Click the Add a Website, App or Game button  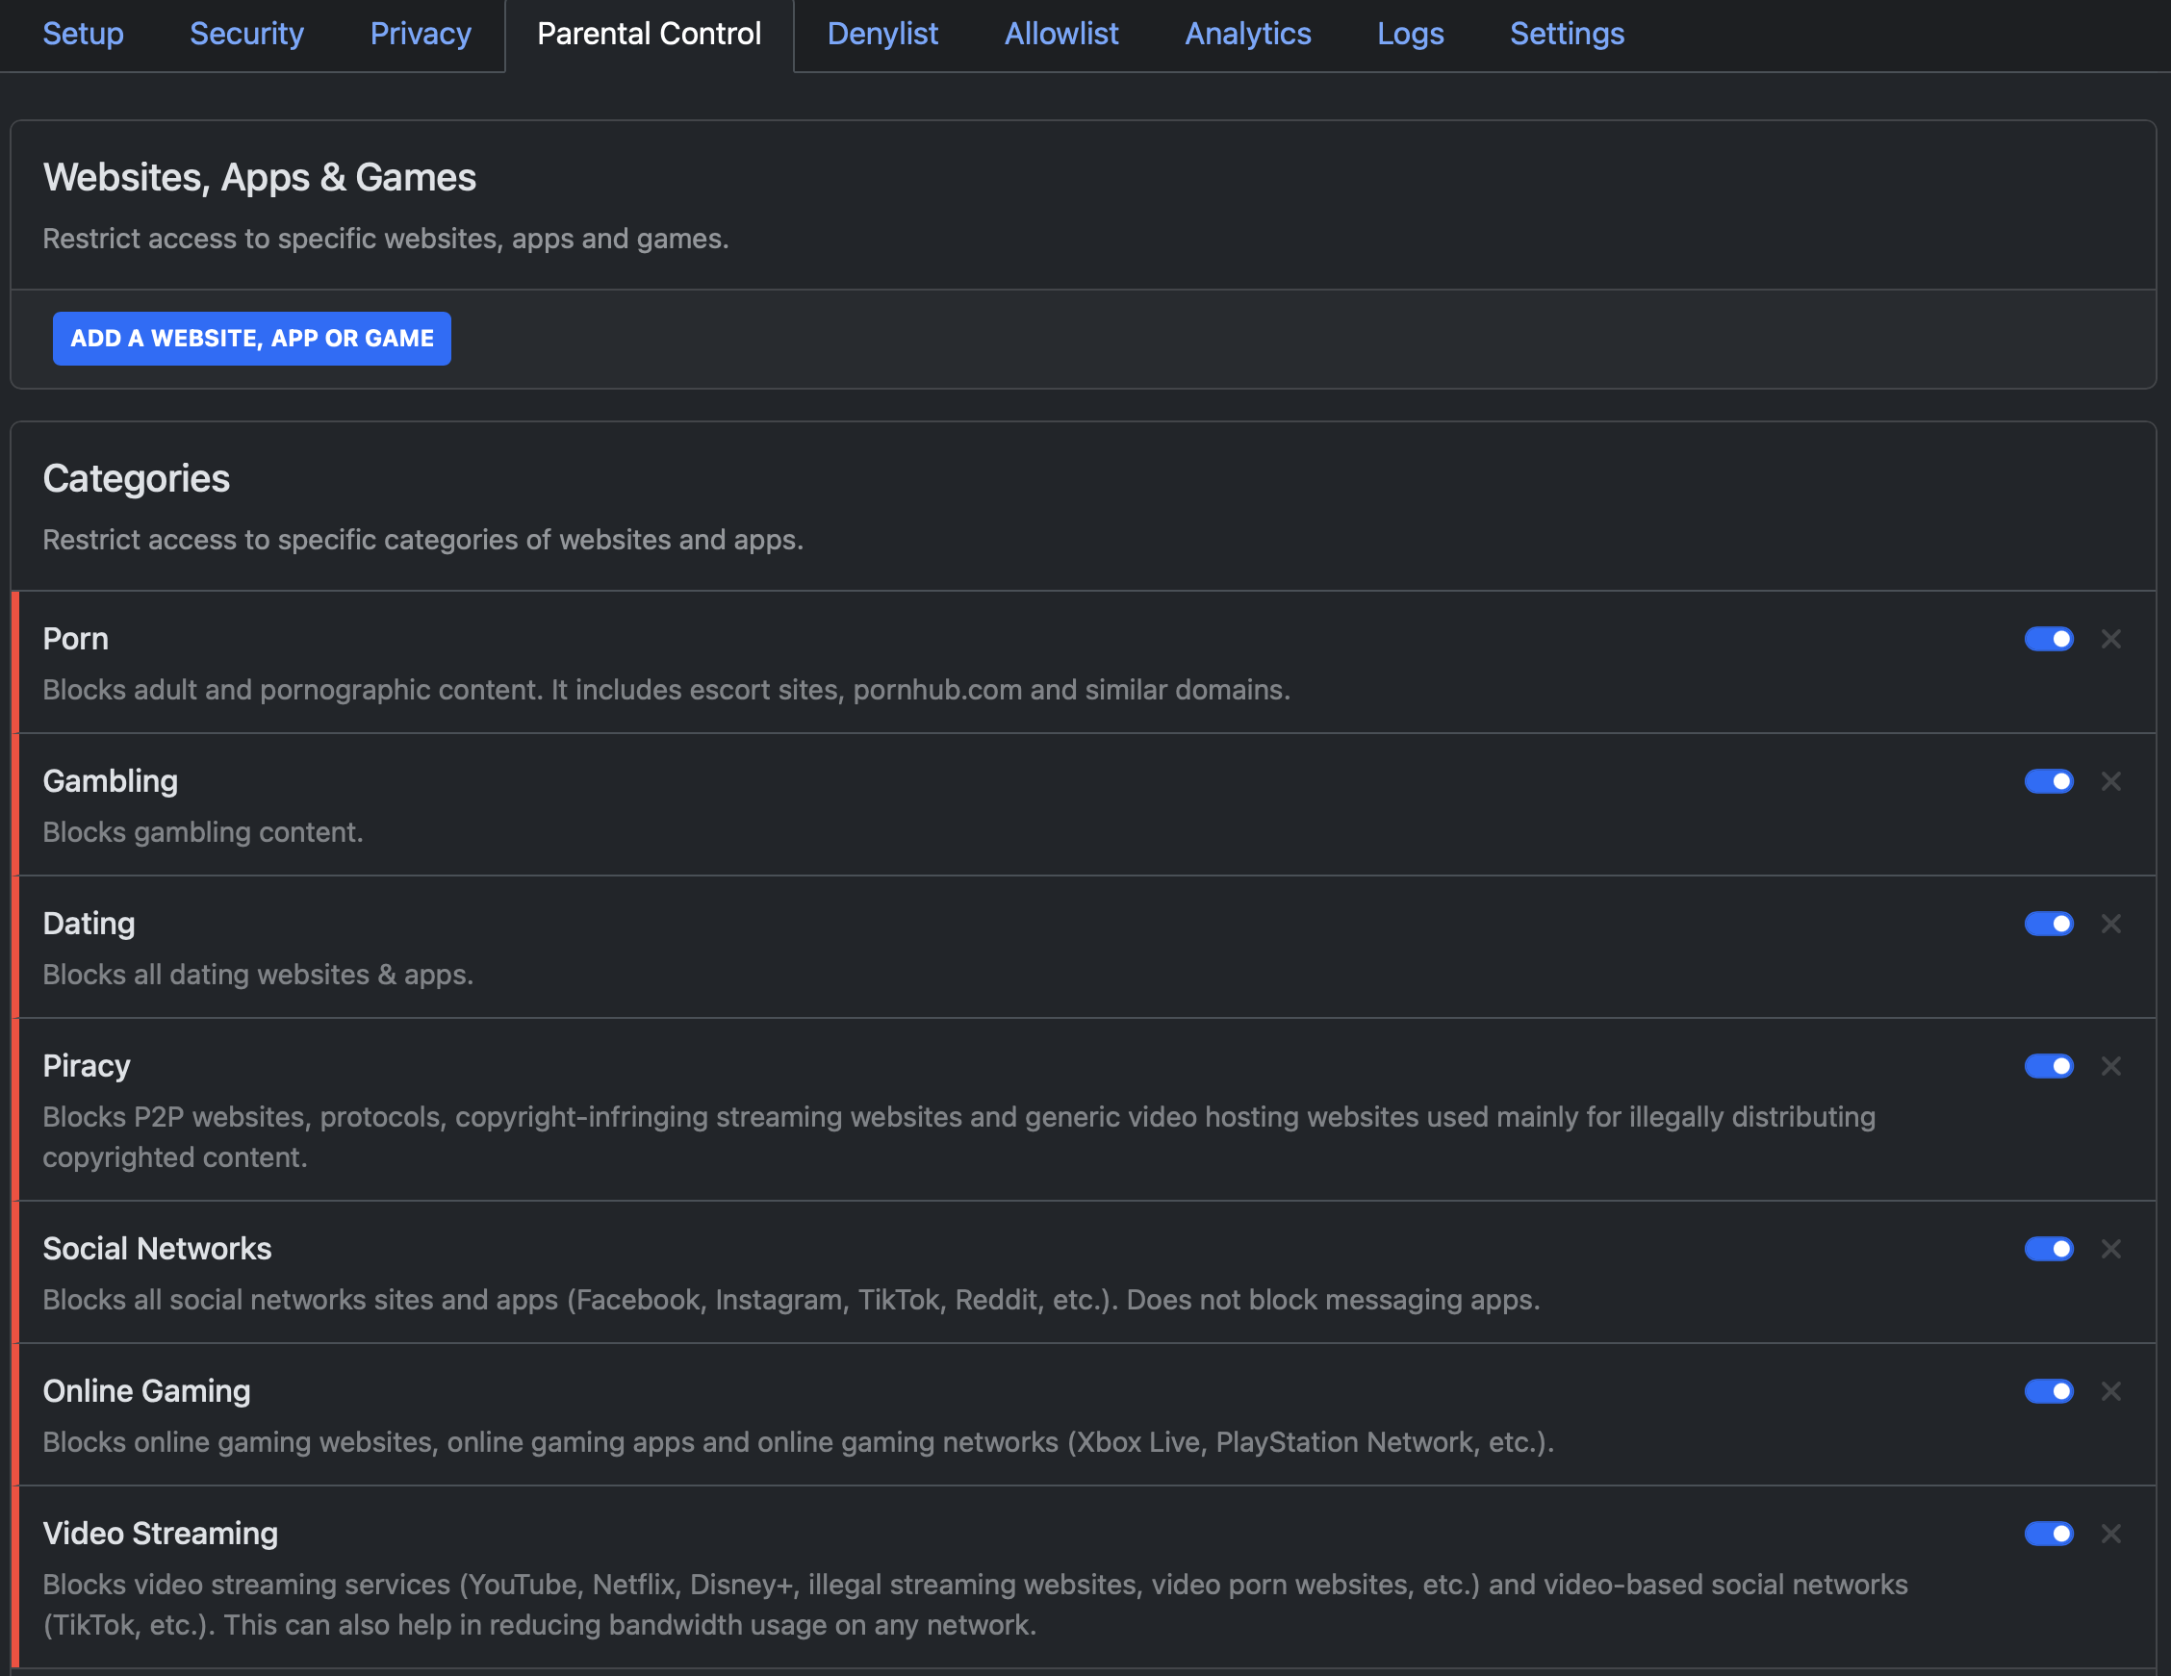click(x=251, y=338)
